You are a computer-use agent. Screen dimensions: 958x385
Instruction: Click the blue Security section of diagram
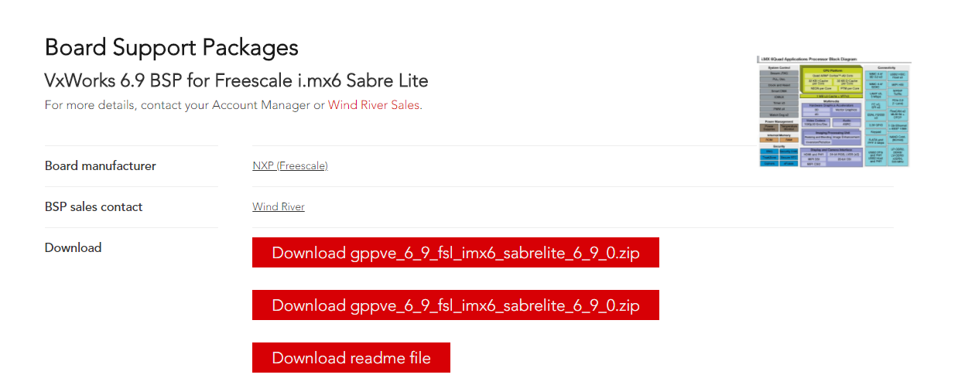778,155
